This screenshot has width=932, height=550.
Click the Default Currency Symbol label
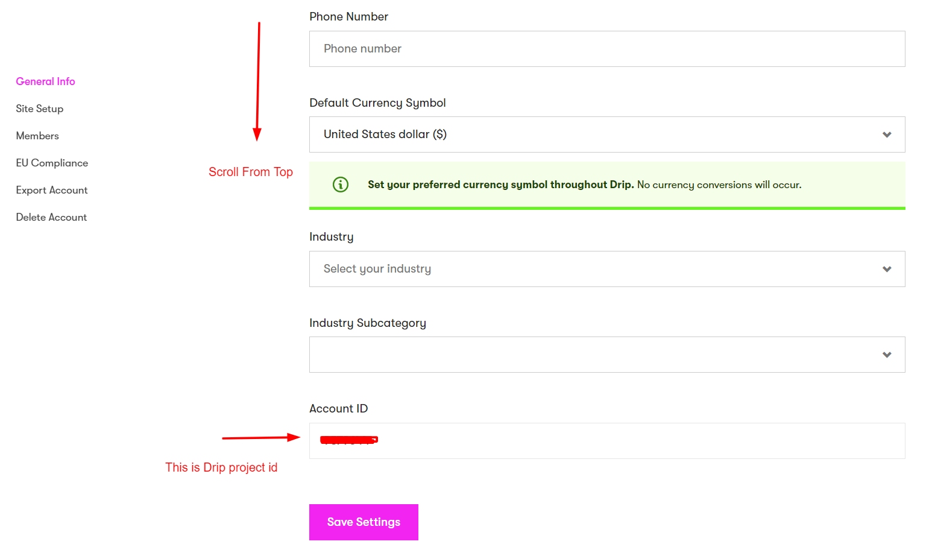click(377, 103)
